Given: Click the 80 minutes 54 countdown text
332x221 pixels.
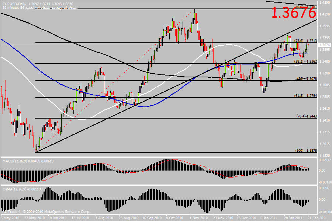Looking at the screenshot, I should click(x=12, y=7).
